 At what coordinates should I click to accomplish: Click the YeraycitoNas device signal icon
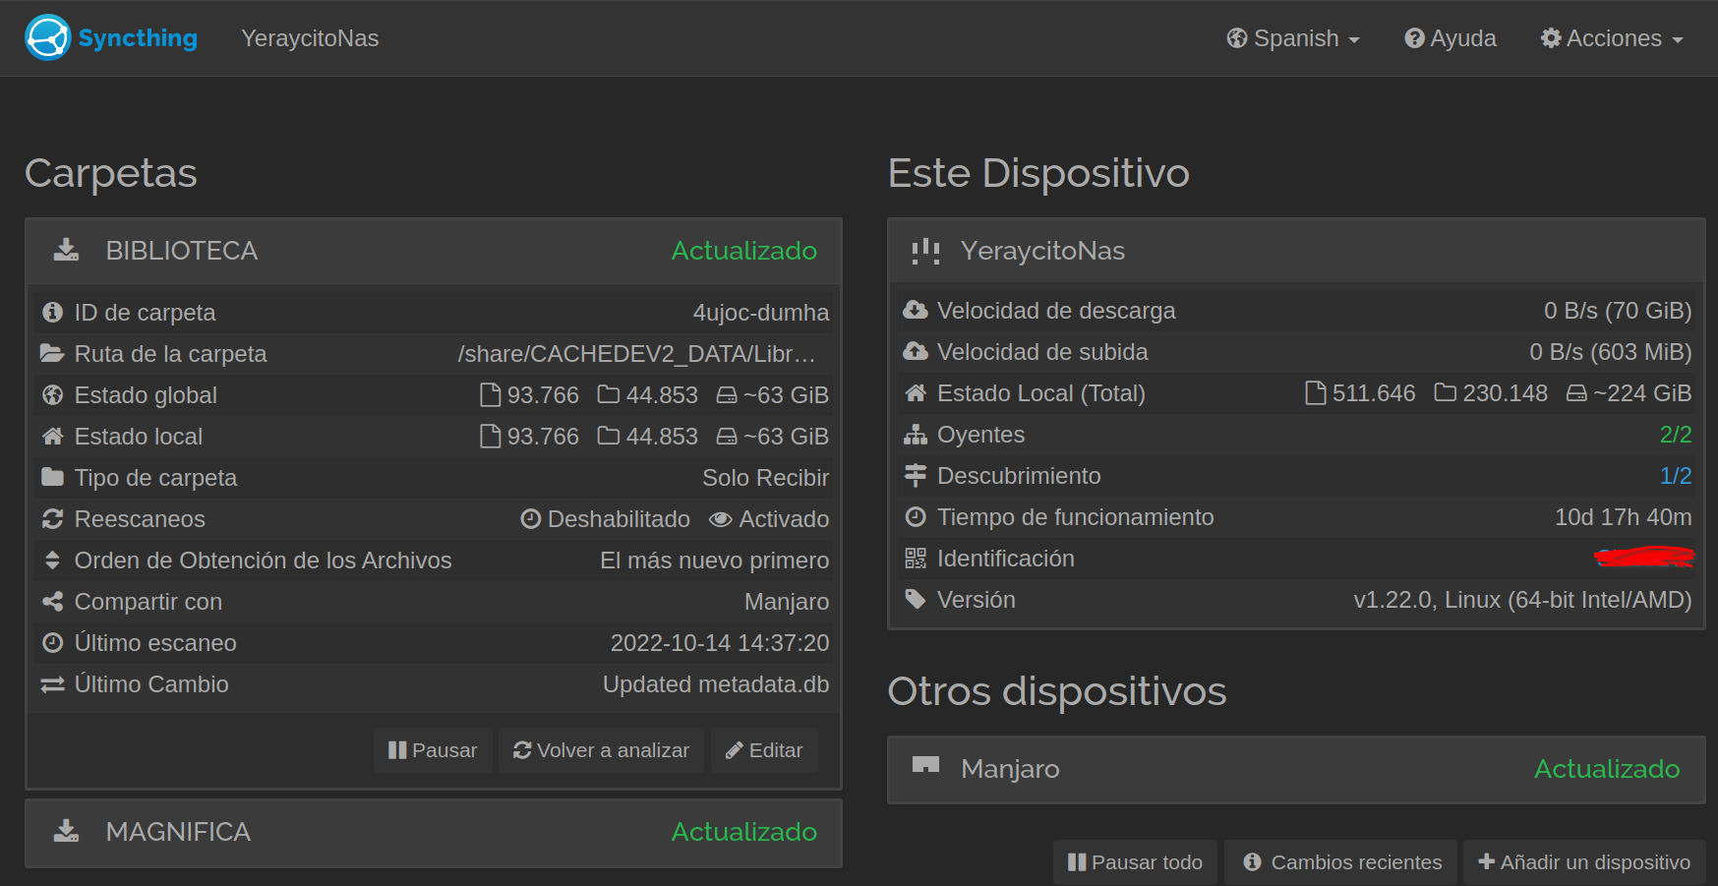pyautogui.click(x=925, y=252)
